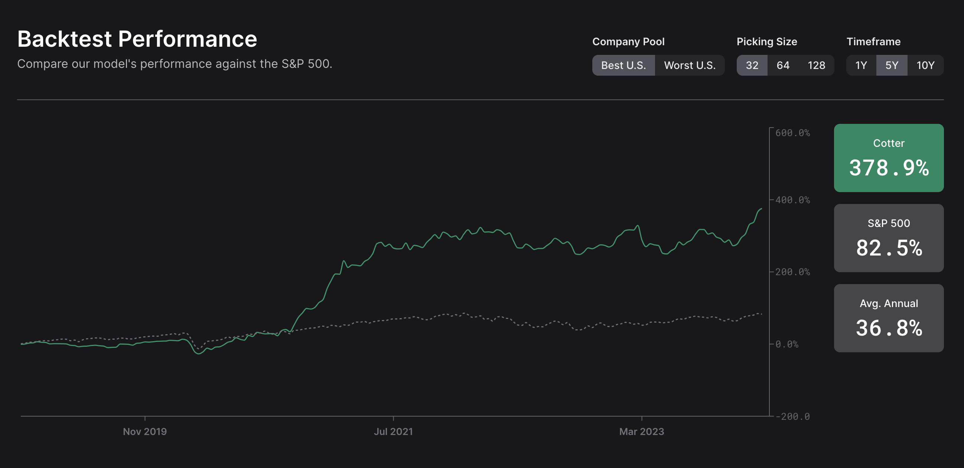Click the 200.0% y-axis tick label
Viewport: 964px width, 468px height.
792,272
